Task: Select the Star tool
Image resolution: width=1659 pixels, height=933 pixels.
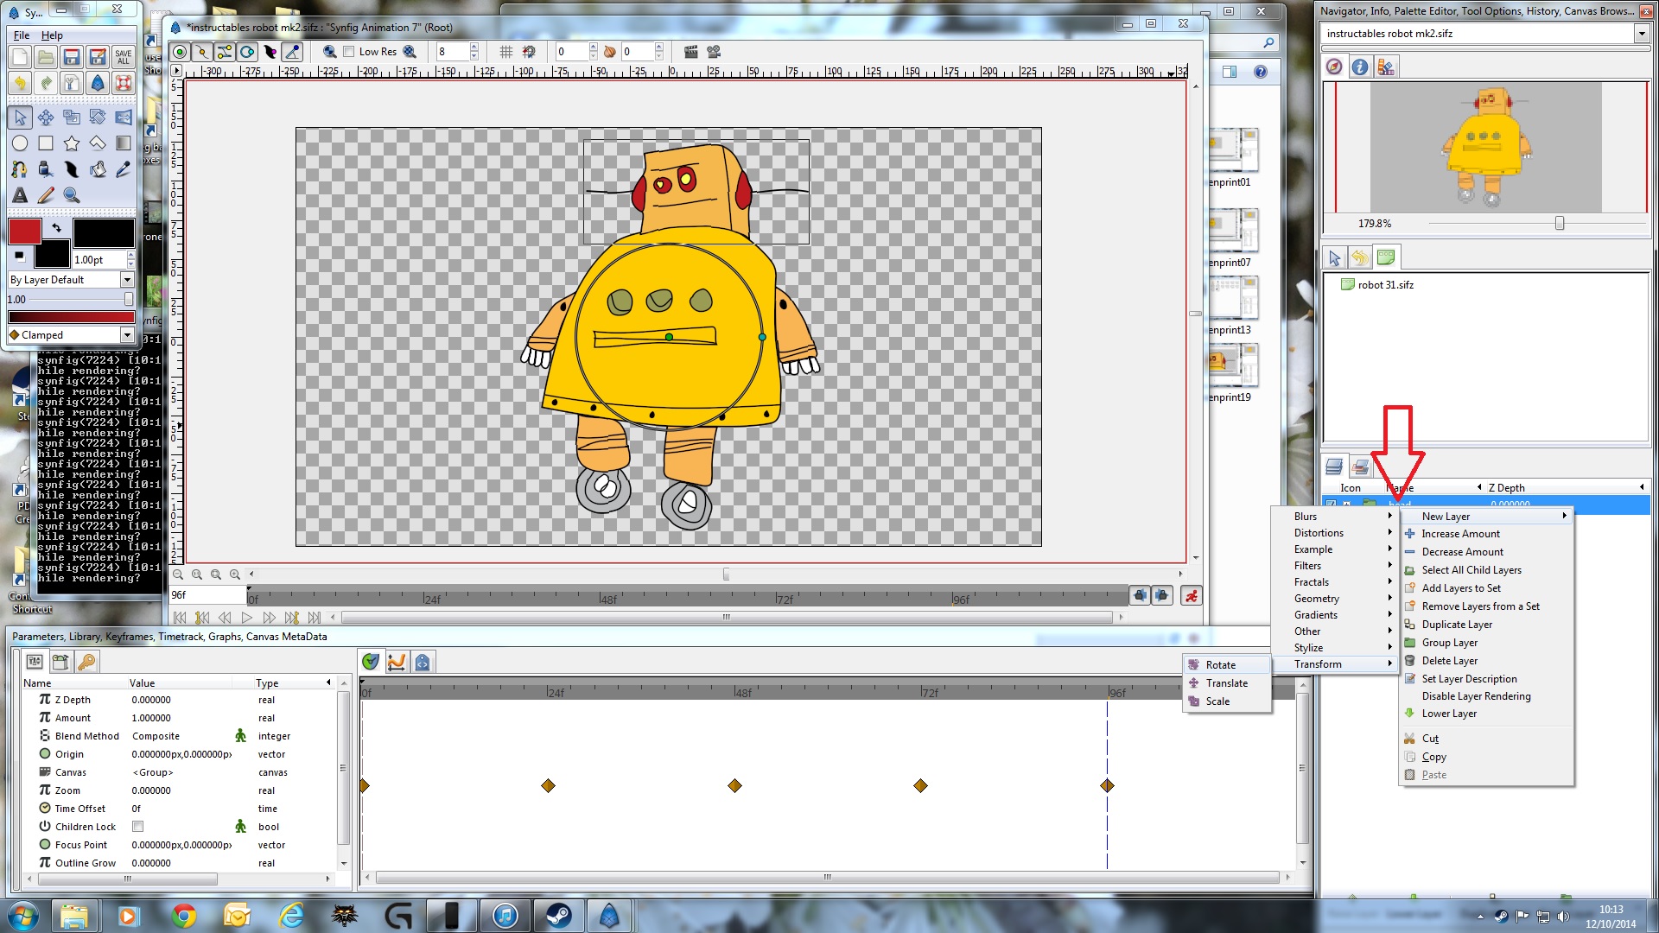Action: [x=72, y=143]
